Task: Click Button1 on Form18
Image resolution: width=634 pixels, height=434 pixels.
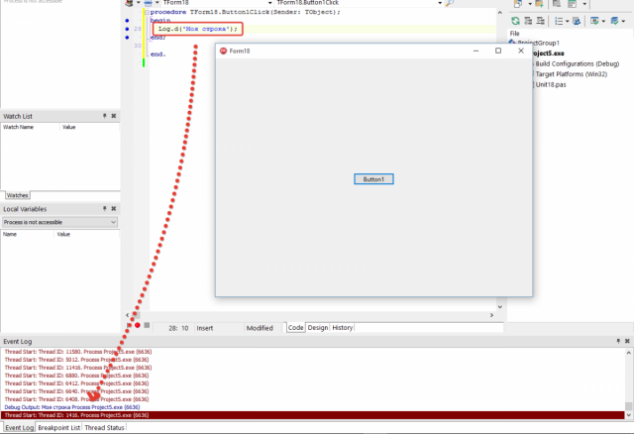Action: coord(373,179)
